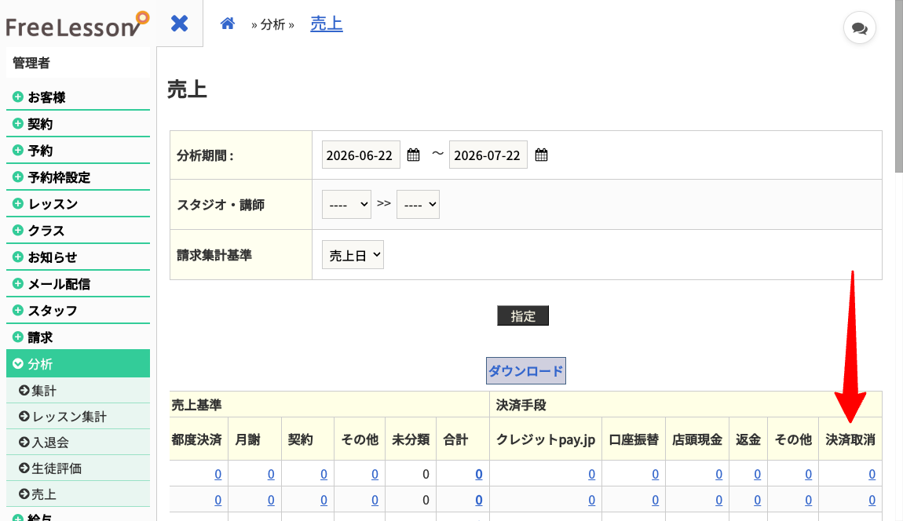Click the 指定 button

click(x=523, y=315)
